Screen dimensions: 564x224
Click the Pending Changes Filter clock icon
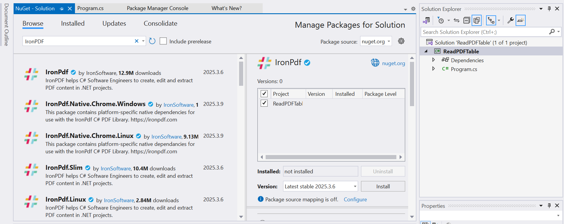tap(441, 20)
